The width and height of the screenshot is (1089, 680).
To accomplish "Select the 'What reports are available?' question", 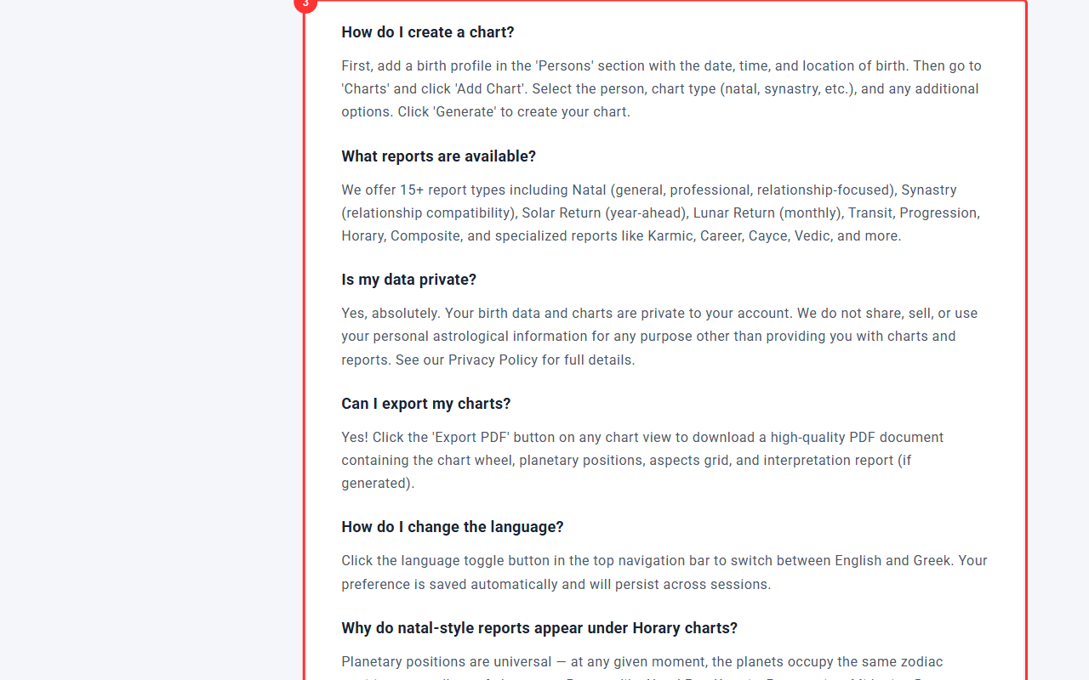I will (438, 156).
